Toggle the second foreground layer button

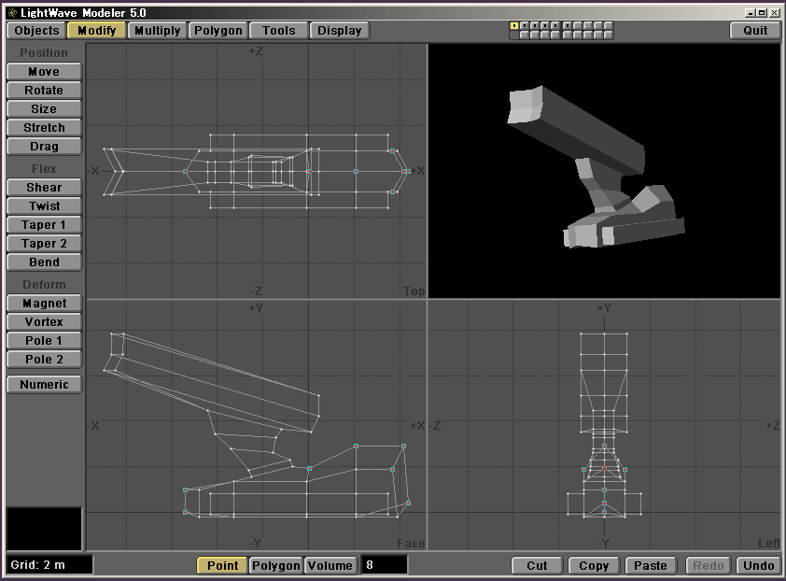tap(525, 26)
